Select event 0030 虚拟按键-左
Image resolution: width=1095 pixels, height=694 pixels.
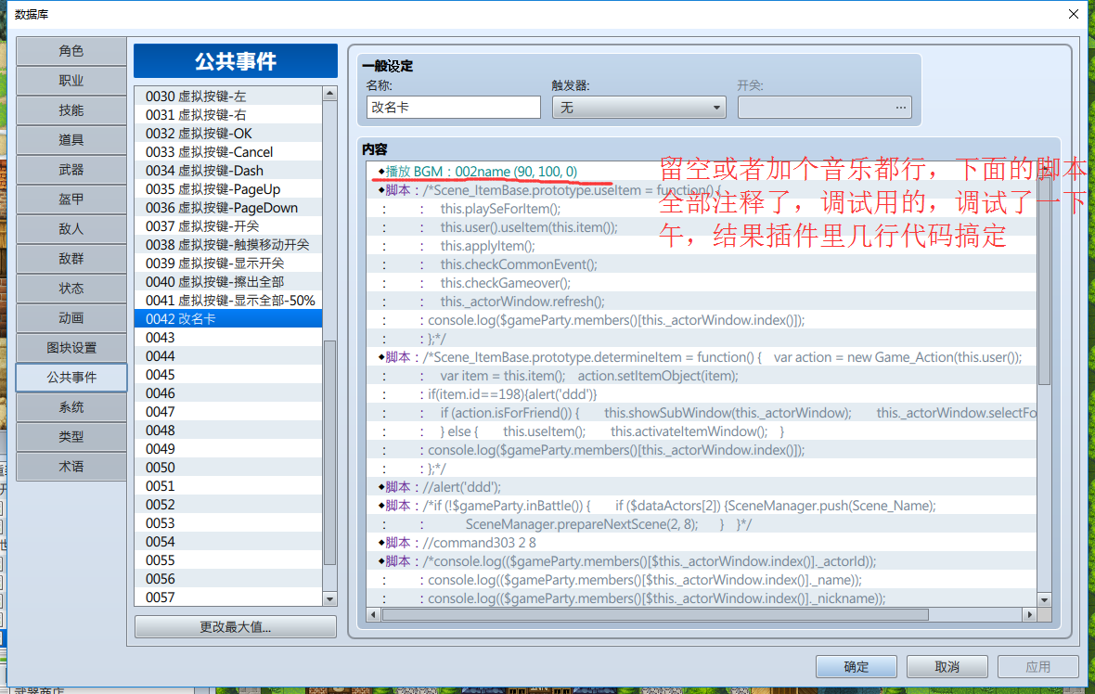(x=228, y=96)
